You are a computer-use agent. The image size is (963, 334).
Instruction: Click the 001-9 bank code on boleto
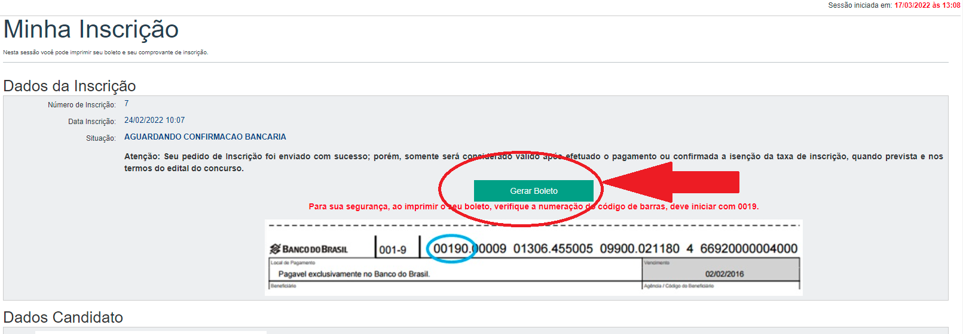[x=393, y=250]
